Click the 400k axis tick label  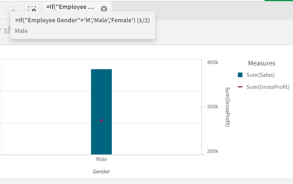click(x=212, y=62)
